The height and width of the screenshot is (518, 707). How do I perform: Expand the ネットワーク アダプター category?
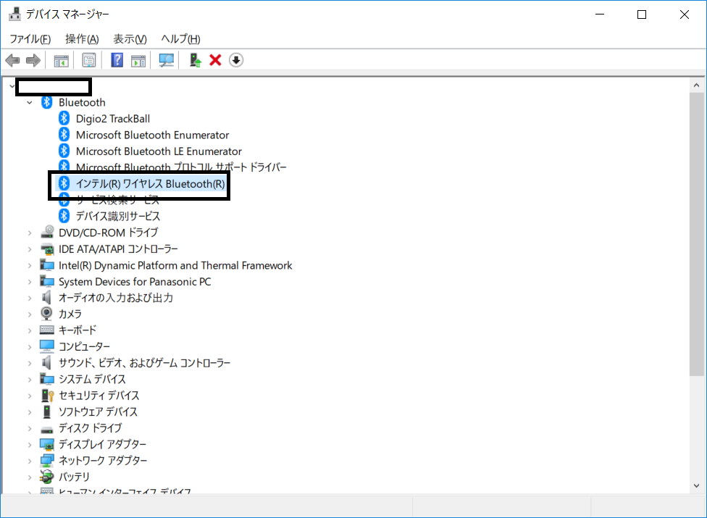pyautogui.click(x=30, y=461)
